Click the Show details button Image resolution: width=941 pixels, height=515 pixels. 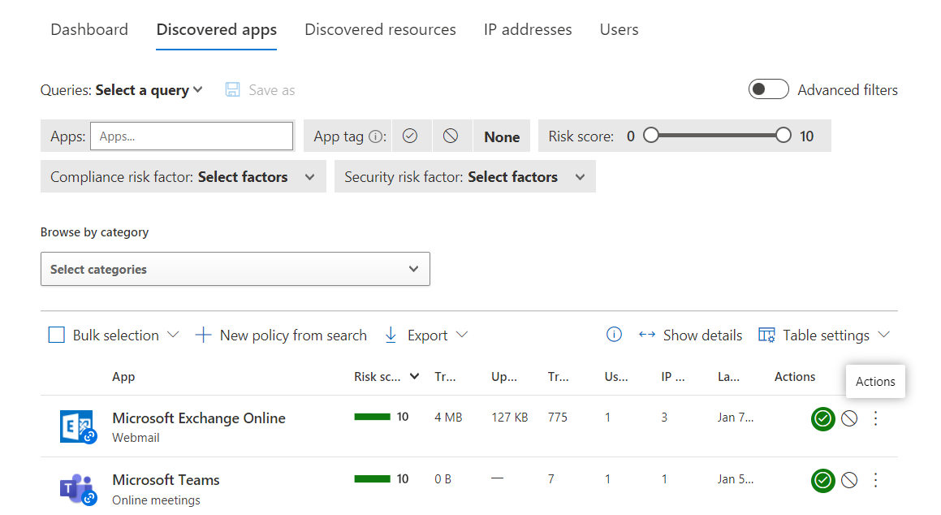click(x=691, y=335)
